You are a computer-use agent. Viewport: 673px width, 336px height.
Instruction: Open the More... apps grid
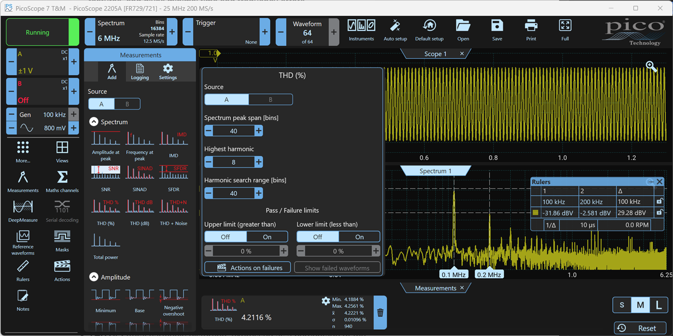coord(23,152)
